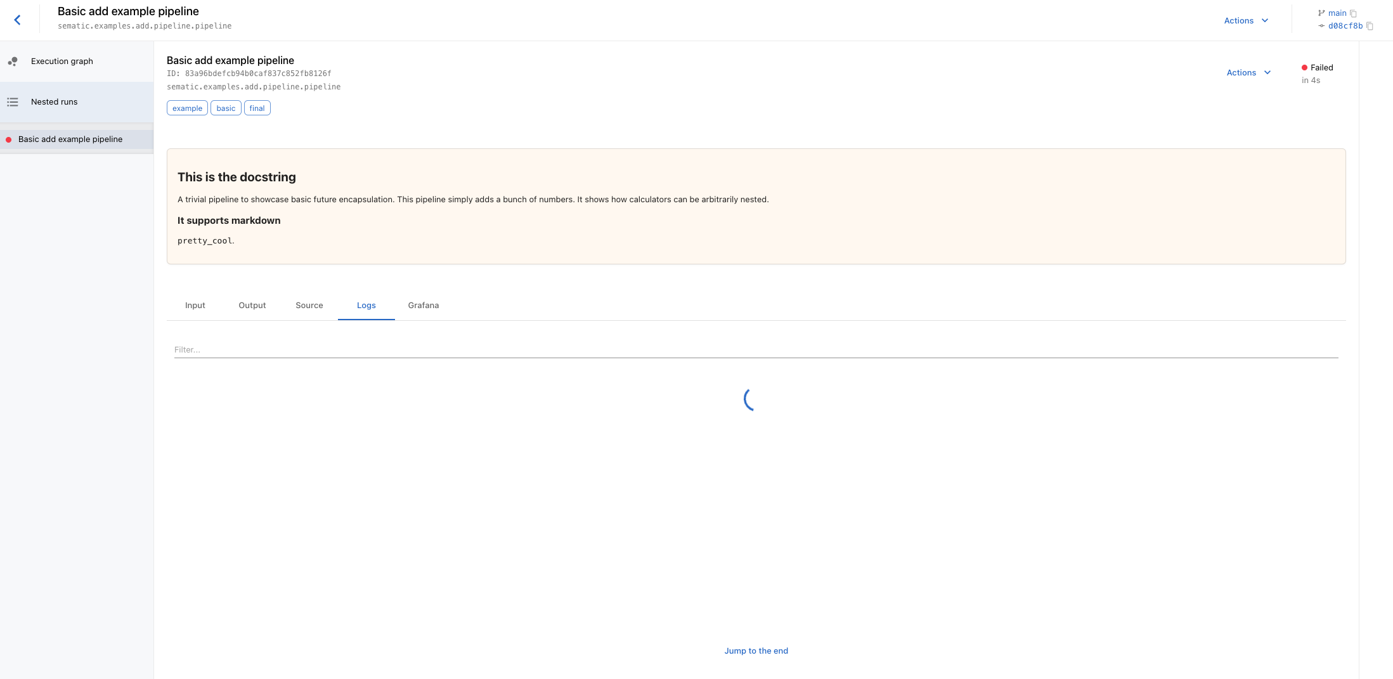The width and height of the screenshot is (1393, 679).
Task: Jump to the end of logs
Action: point(756,650)
